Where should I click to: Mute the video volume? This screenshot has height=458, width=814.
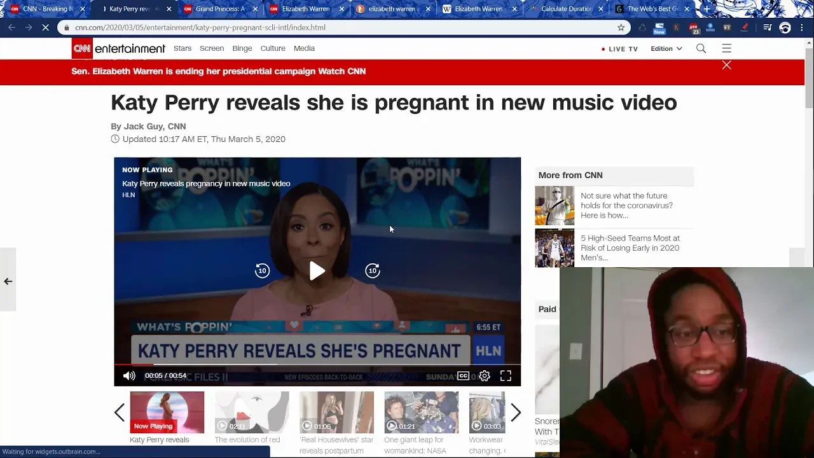coord(129,375)
